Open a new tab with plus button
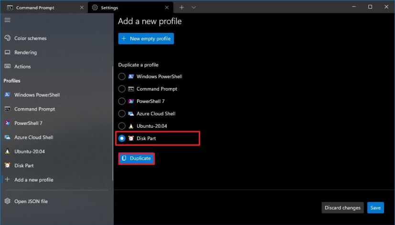This screenshot has height=225, width=395. click(181, 8)
